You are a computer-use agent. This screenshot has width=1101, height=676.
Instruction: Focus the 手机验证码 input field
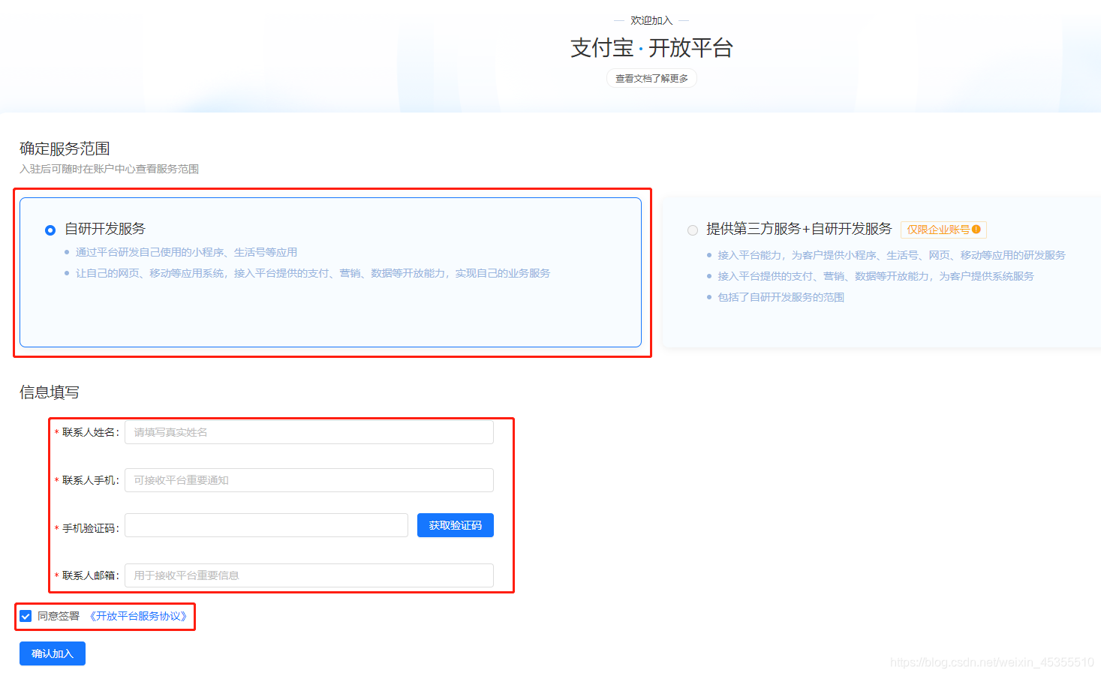[266, 525]
